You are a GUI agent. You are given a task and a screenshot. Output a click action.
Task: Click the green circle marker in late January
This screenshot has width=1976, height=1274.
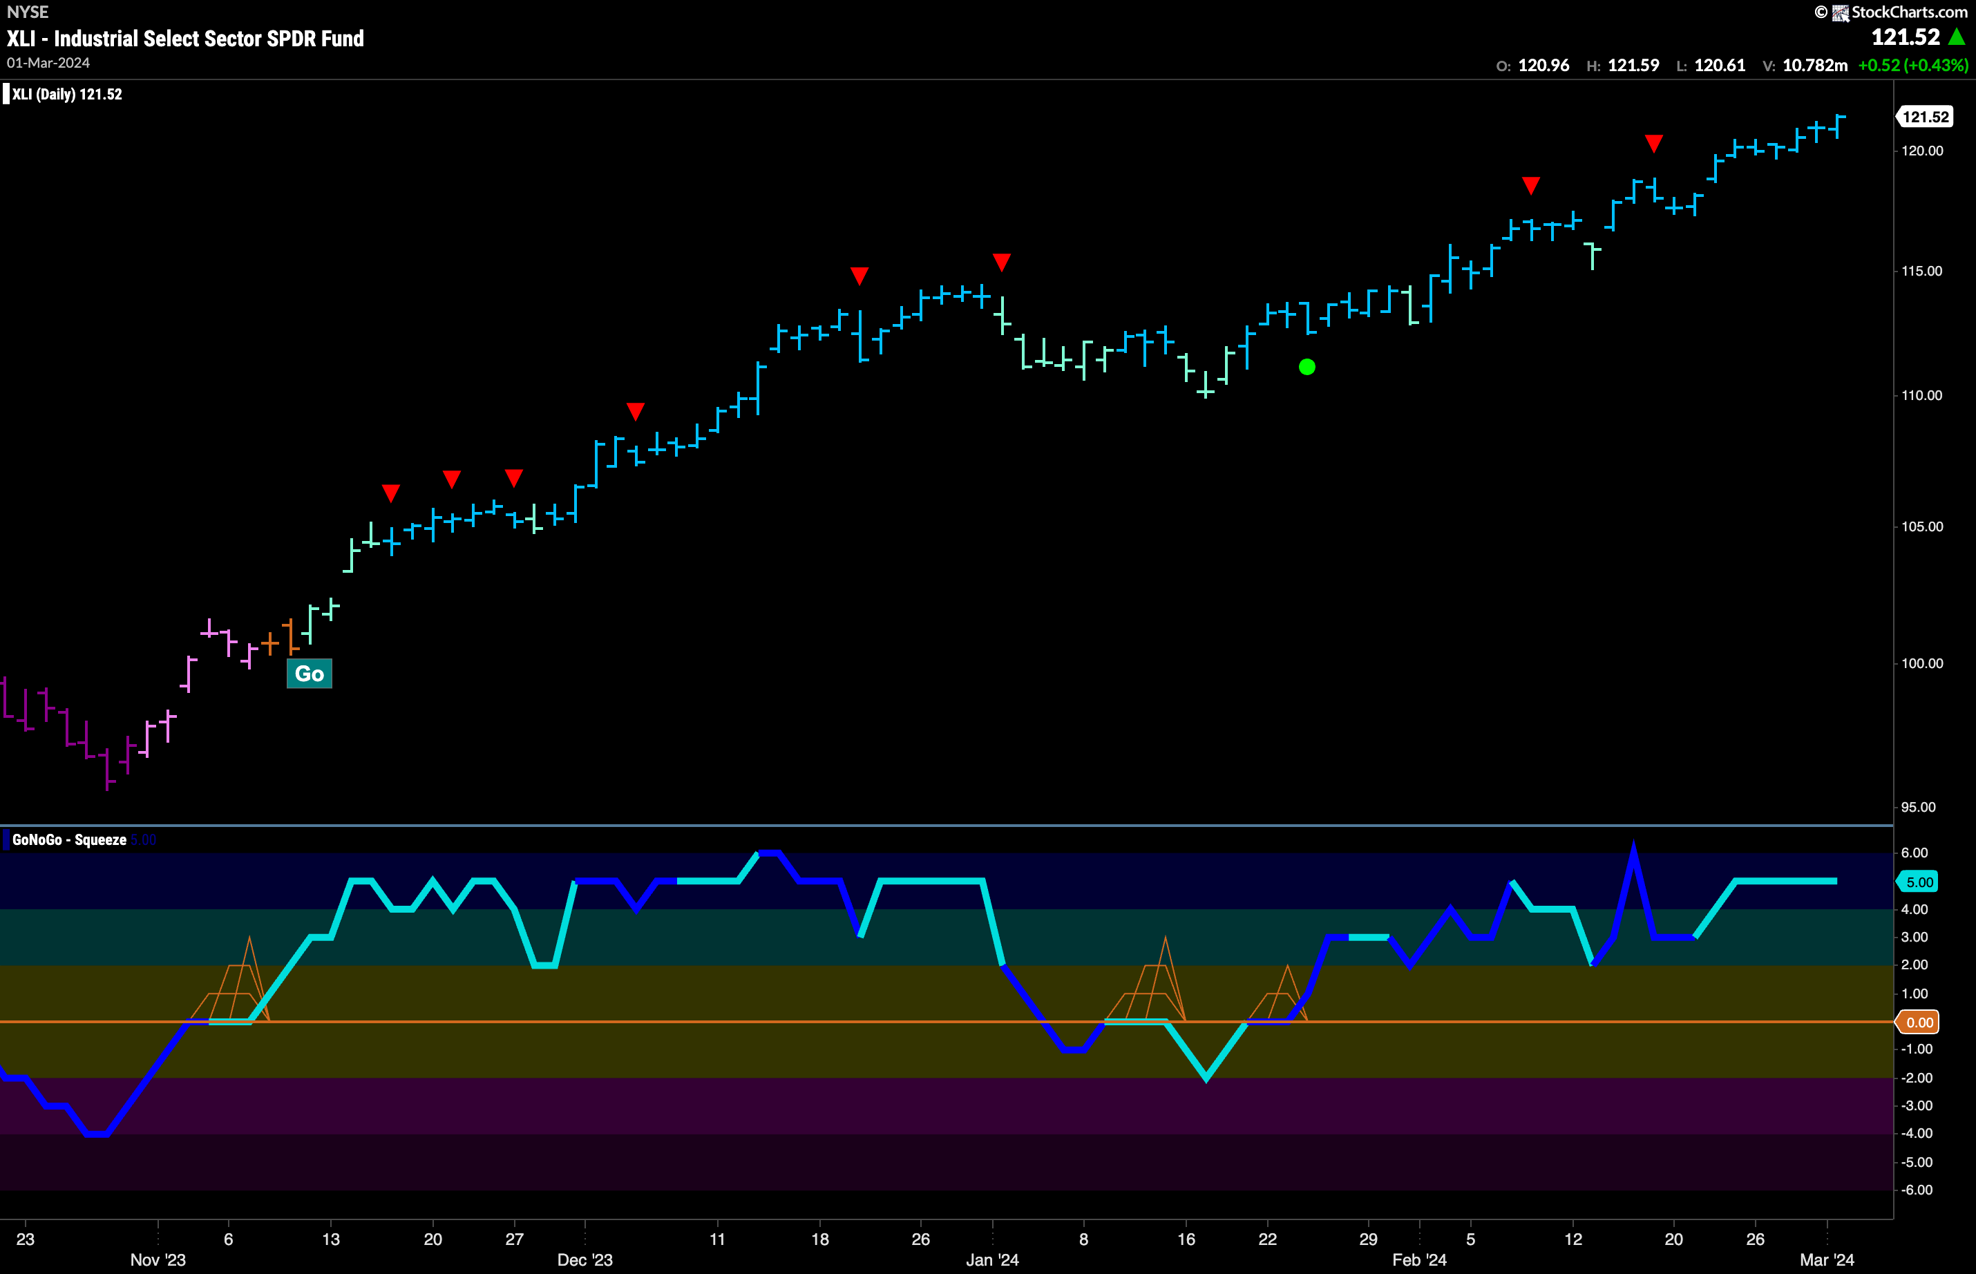click(1307, 366)
